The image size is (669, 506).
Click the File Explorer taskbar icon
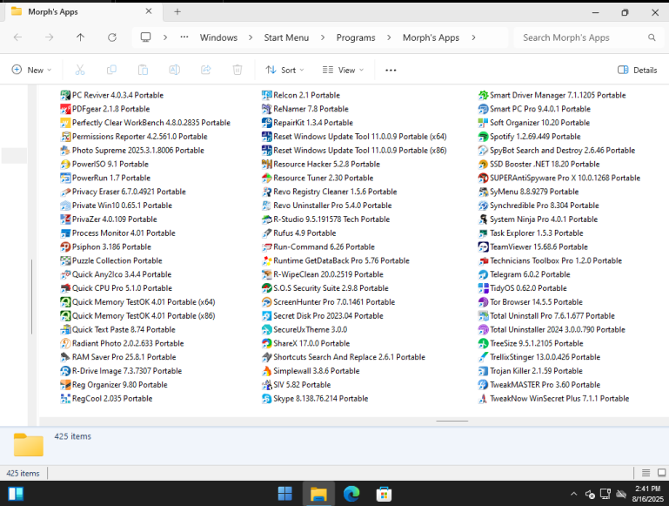(x=318, y=494)
